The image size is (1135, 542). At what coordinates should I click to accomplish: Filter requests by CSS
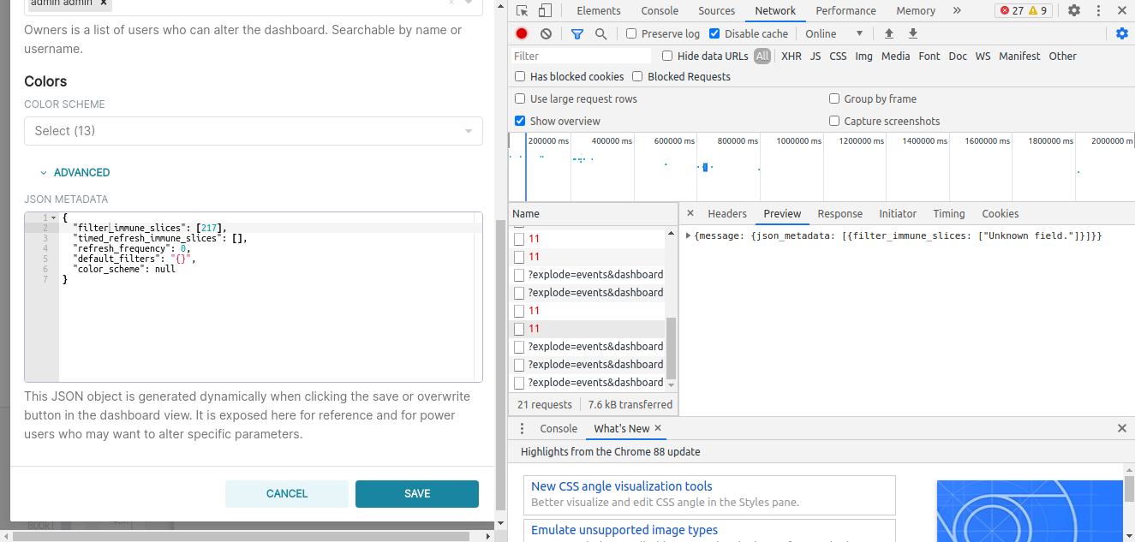[838, 56]
